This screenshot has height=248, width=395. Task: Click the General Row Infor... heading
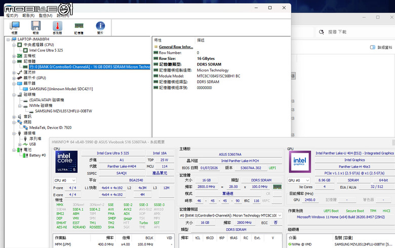(176, 47)
